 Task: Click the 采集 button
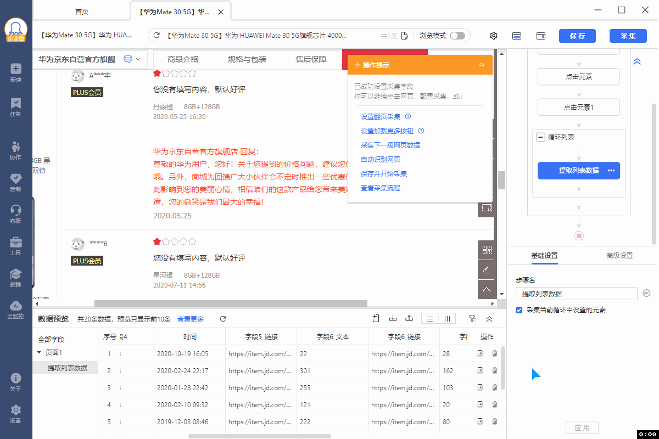628,36
